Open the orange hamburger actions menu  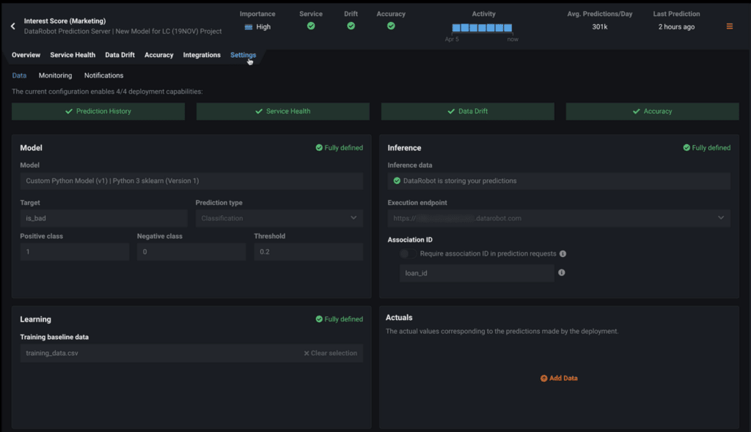coord(730,26)
